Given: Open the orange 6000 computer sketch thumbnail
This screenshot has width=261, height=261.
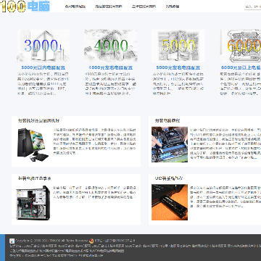Looking at the screenshot, I should coord(240,46).
